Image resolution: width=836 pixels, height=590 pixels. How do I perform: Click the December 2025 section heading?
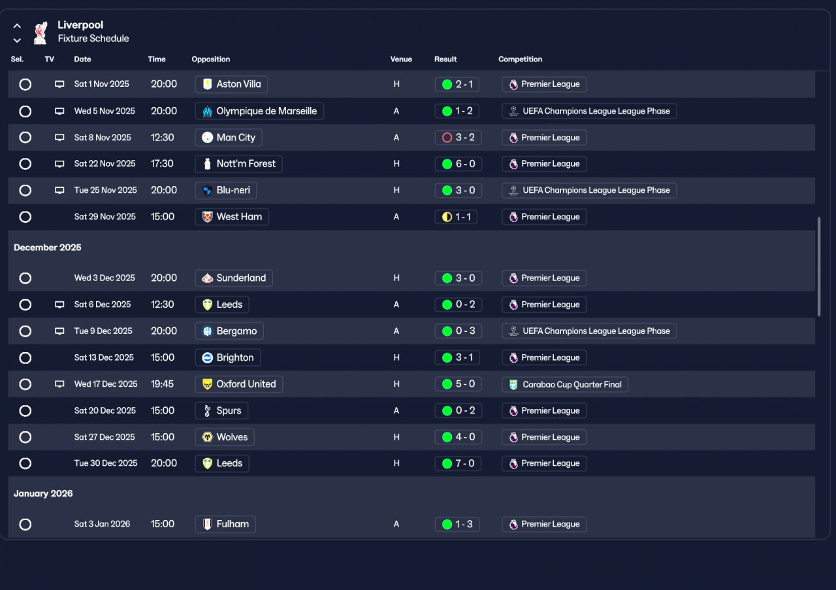[48, 248]
